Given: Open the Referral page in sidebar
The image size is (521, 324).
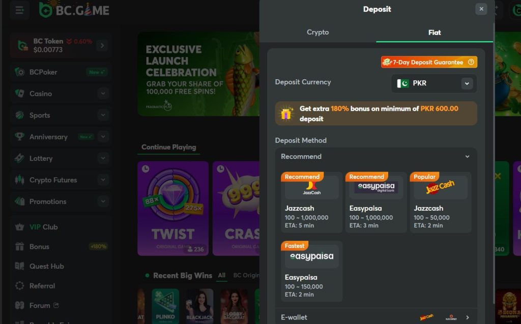Looking at the screenshot, I should coord(42,286).
